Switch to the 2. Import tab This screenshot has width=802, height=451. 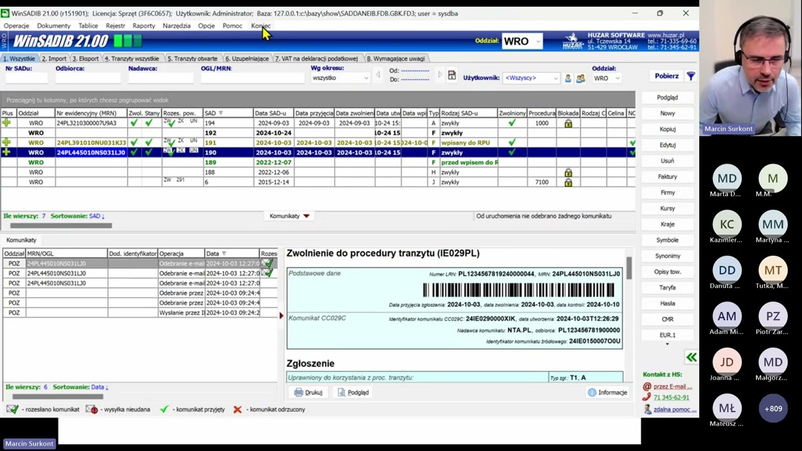click(54, 58)
